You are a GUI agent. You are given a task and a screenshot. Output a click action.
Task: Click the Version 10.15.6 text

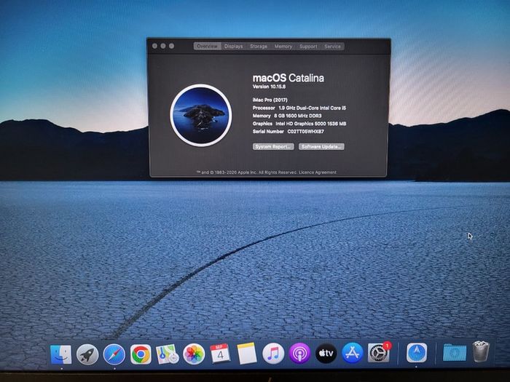(269, 87)
